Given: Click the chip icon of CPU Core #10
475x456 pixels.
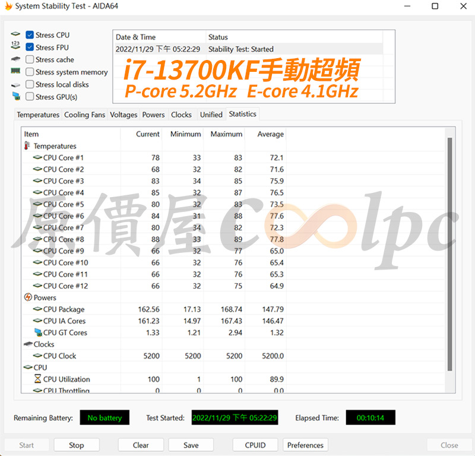Looking at the screenshot, I should (x=37, y=262).
